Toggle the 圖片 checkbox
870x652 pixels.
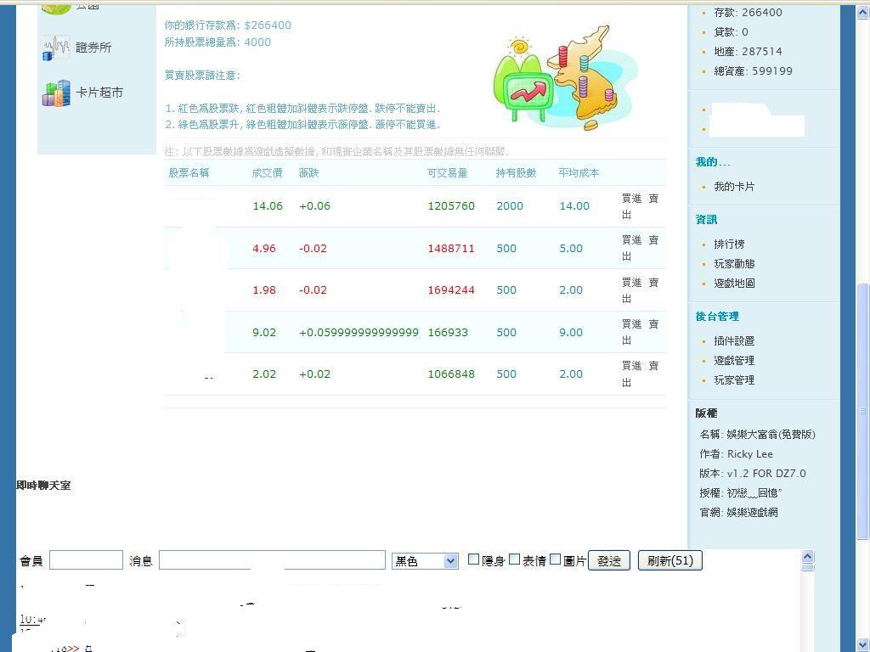pos(555,559)
